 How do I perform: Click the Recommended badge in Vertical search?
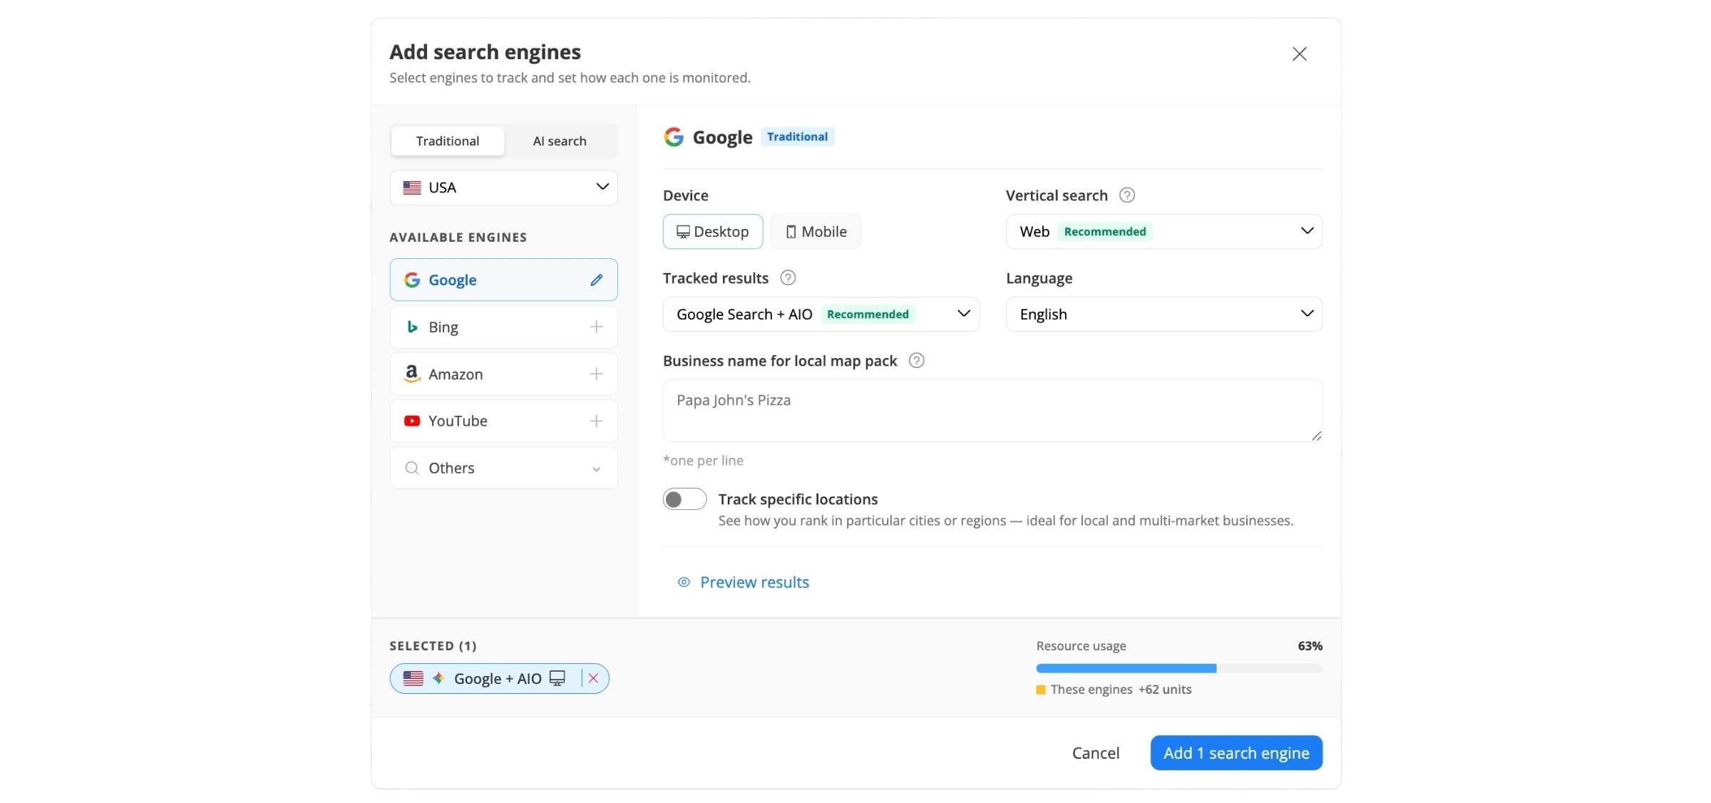(1105, 232)
